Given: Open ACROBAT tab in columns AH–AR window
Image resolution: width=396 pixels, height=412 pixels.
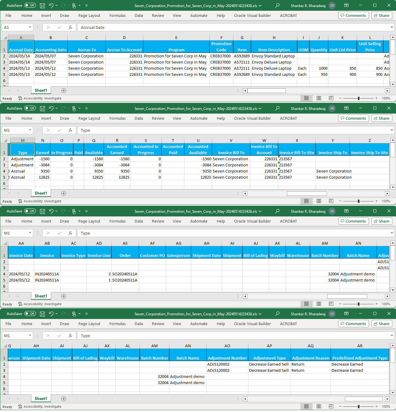Looking at the screenshot, I should (x=288, y=324).
